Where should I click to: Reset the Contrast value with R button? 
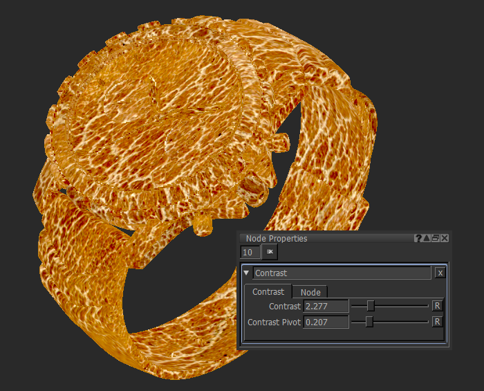[x=437, y=305]
